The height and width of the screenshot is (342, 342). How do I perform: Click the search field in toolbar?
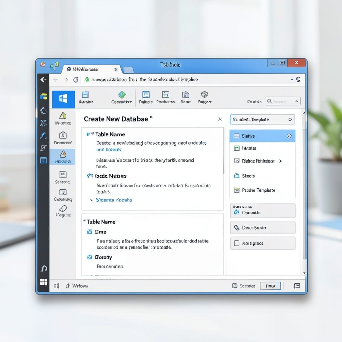283,101
